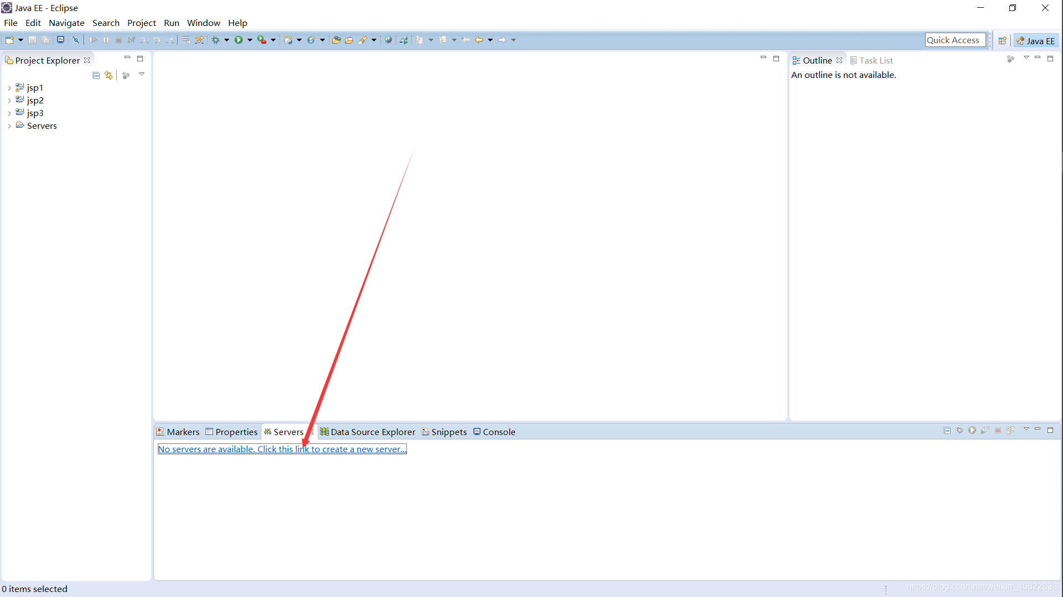Expand the jsp1 project tree node
The height and width of the screenshot is (597, 1063).
[9, 88]
